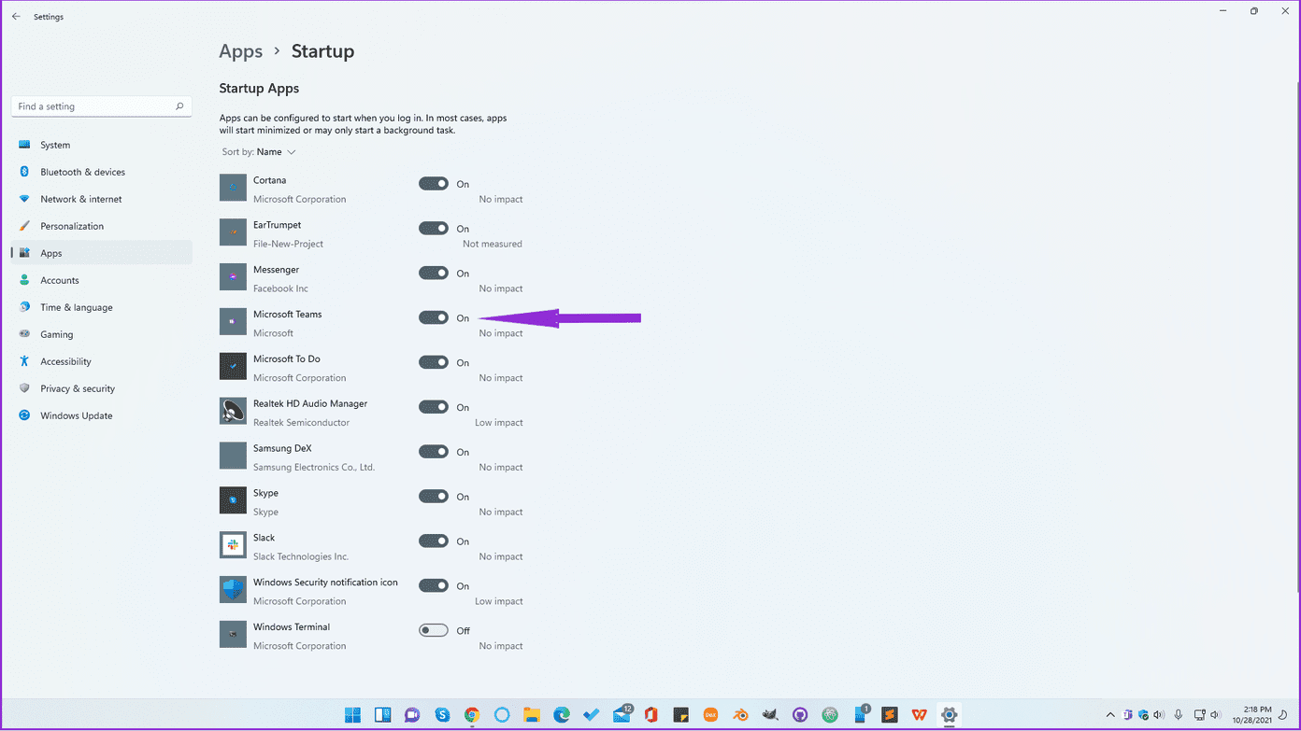The image size is (1301, 731).
Task: Open System settings in the sidebar
Action: pyautogui.click(x=101, y=145)
